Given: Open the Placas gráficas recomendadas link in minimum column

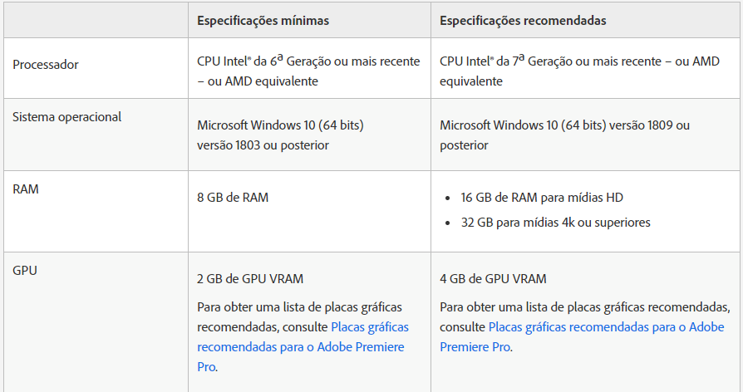Looking at the screenshot, I should pos(303,347).
